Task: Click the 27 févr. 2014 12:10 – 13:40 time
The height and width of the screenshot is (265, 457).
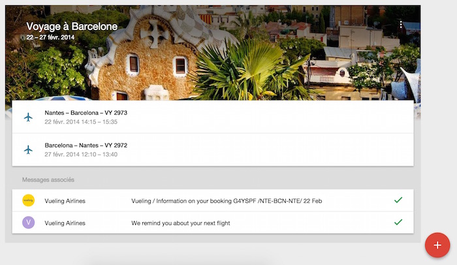Action: (81, 155)
